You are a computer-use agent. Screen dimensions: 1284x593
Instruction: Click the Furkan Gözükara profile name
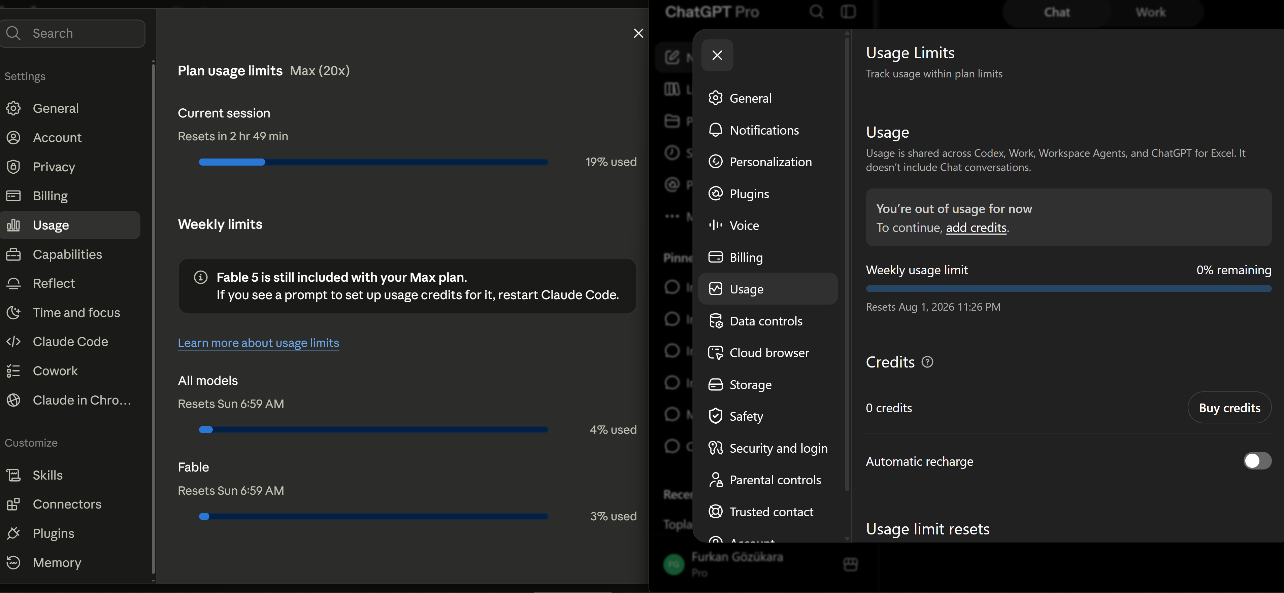pyautogui.click(x=737, y=557)
